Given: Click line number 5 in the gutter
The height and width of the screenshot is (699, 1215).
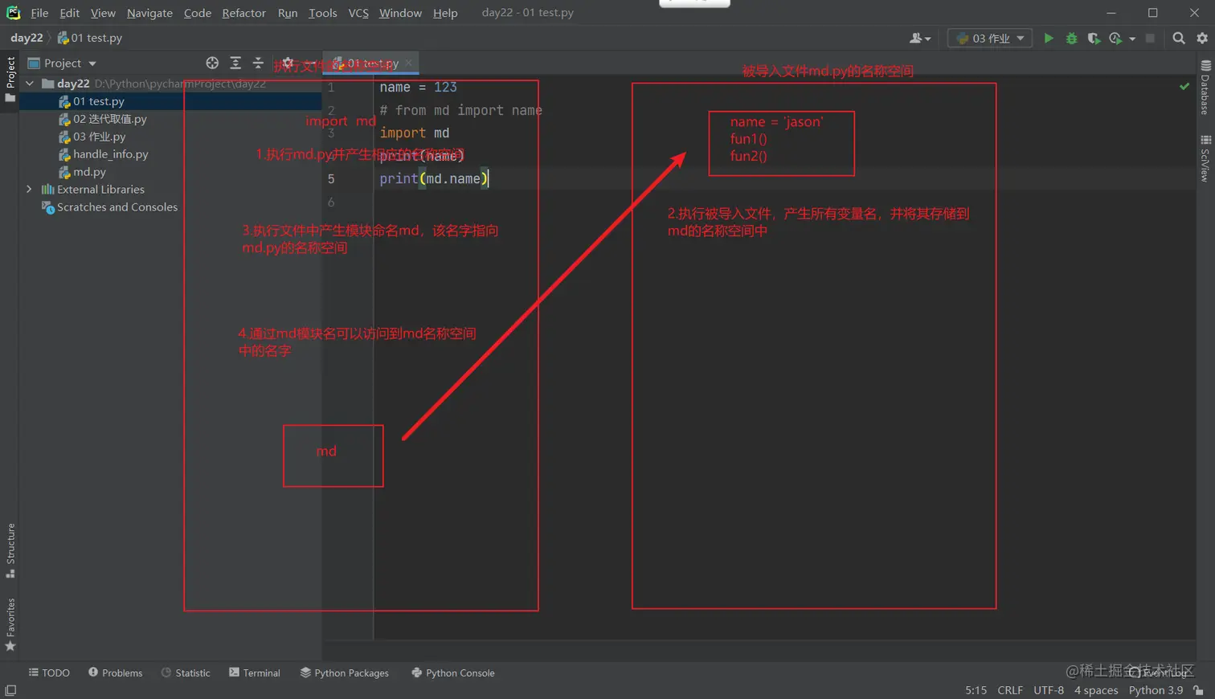Looking at the screenshot, I should tap(331, 179).
